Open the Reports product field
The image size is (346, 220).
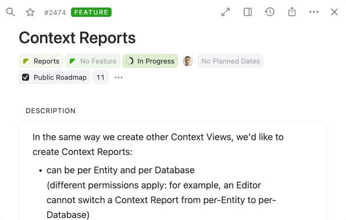pyautogui.click(x=41, y=61)
